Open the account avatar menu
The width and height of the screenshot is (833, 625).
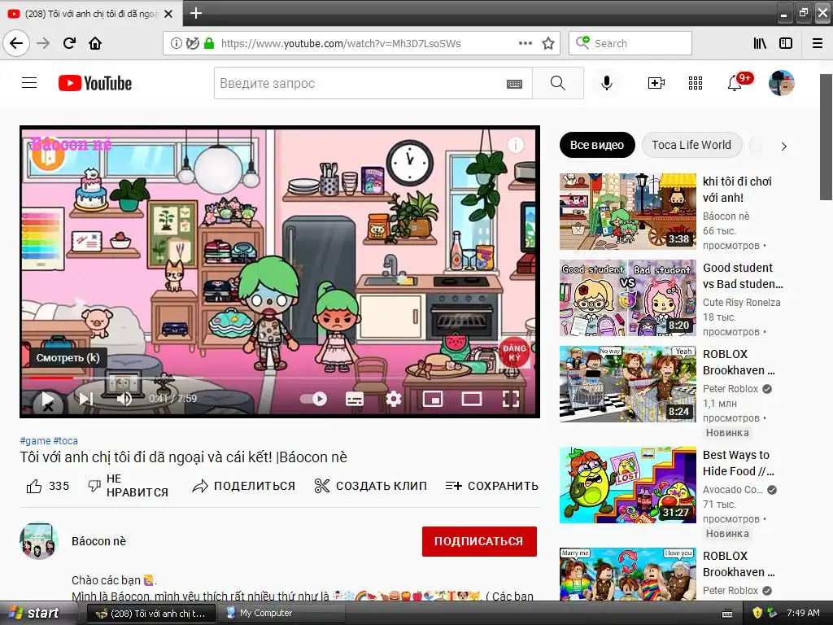782,83
